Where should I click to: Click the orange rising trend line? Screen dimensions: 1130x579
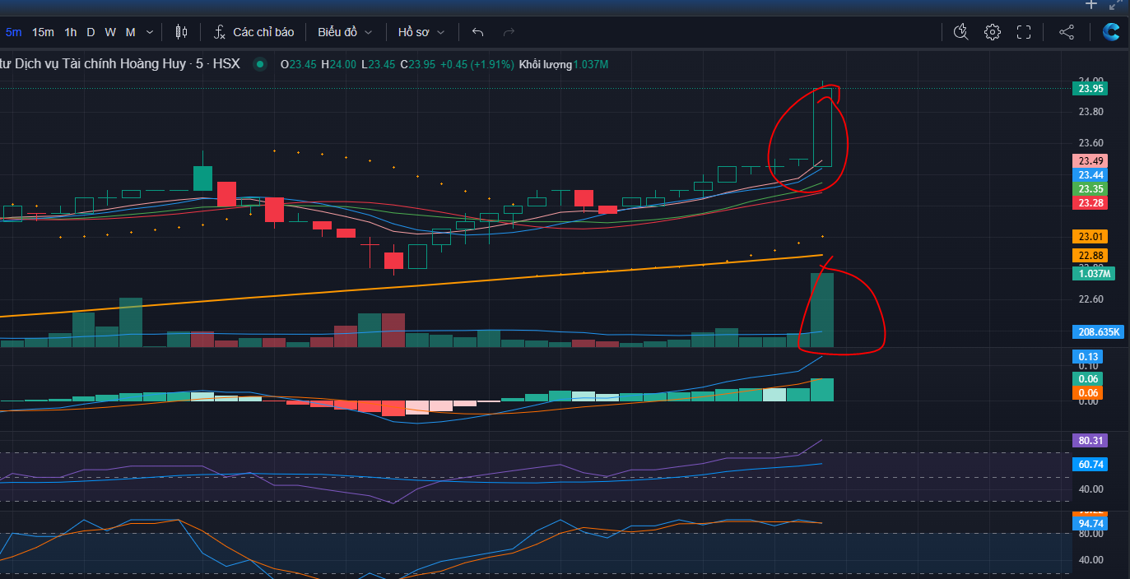412,286
